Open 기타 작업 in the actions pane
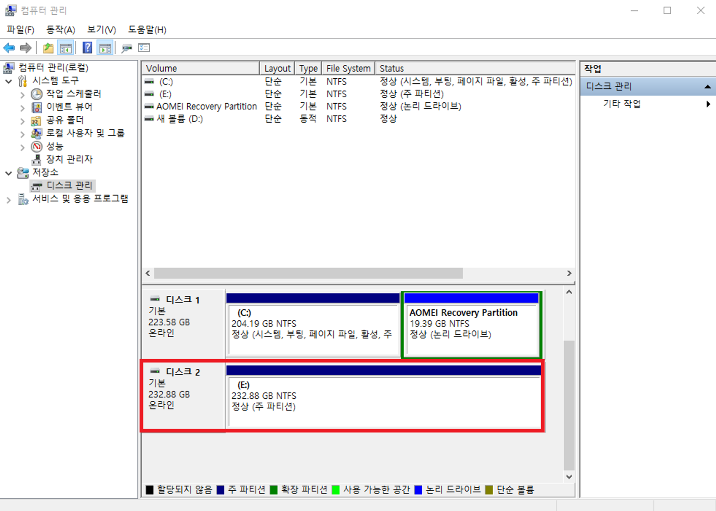The width and height of the screenshot is (716, 511). click(622, 104)
